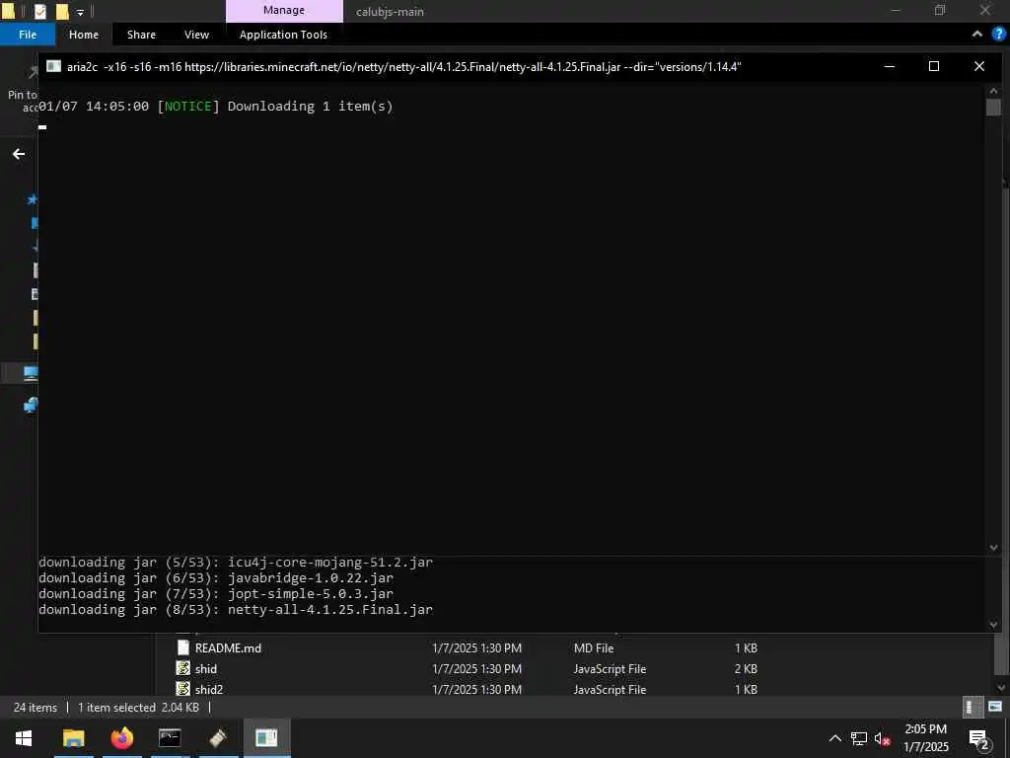The height and width of the screenshot is (758, 1010).
Task: Click the netty-all-4.1.25.Final.jar download line
Action: 236,609
